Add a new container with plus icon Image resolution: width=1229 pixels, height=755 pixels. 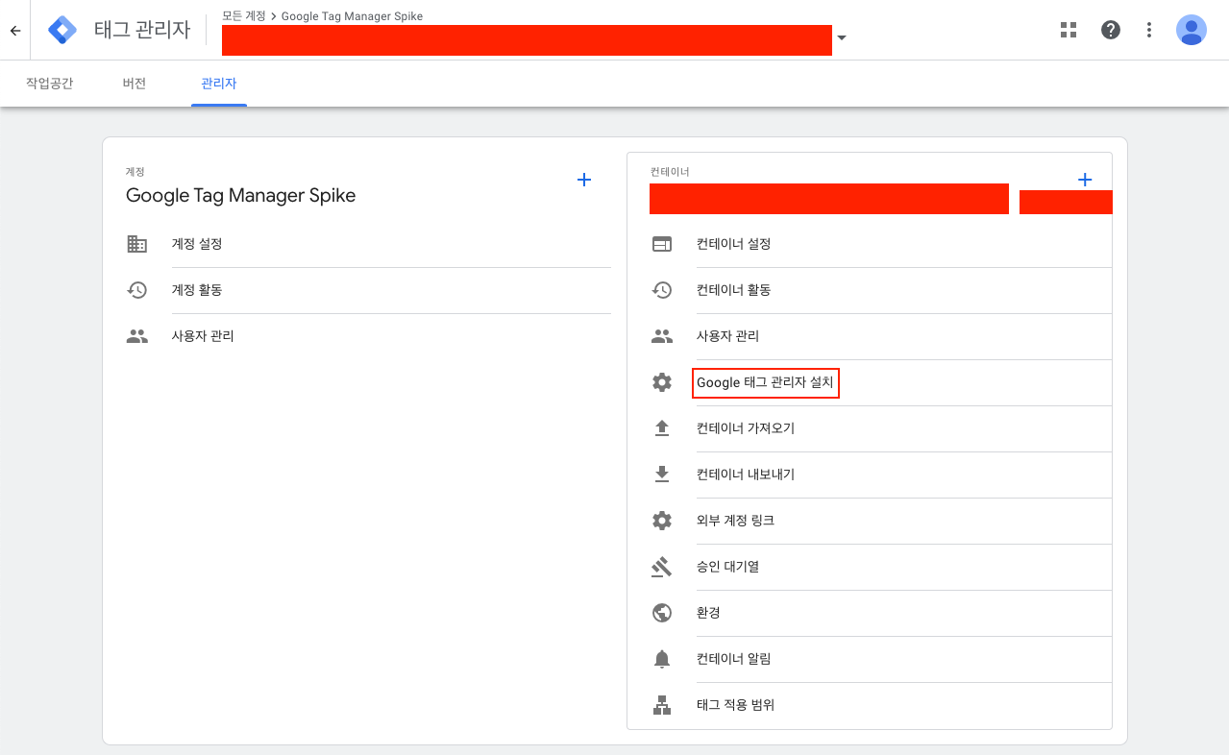click(x=1085, y=180)
